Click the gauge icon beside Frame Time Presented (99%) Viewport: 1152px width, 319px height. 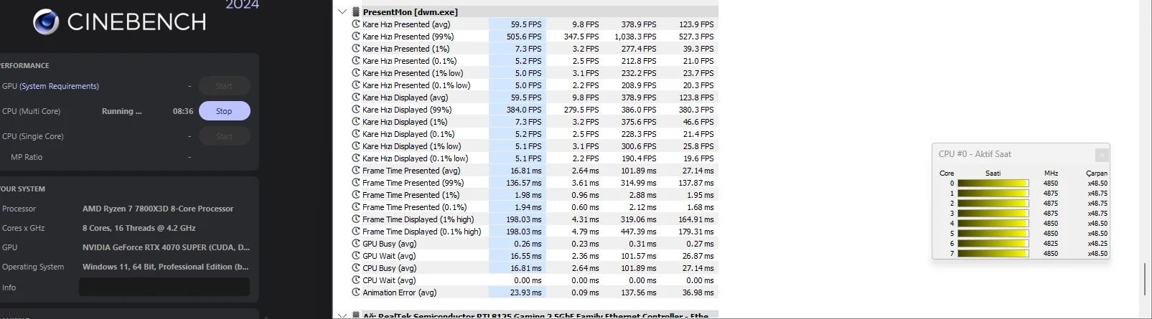pos(356,183)
